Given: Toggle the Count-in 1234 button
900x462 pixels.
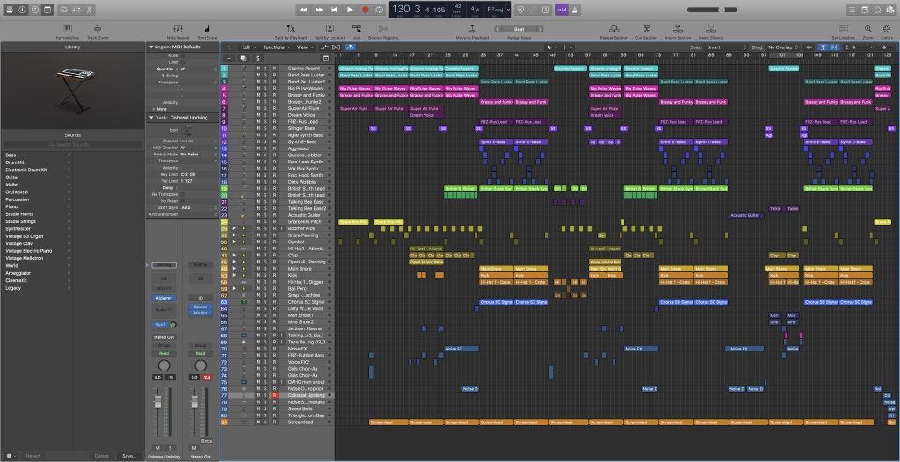Looking at the screenshot, I should click(x=562, y=10).
